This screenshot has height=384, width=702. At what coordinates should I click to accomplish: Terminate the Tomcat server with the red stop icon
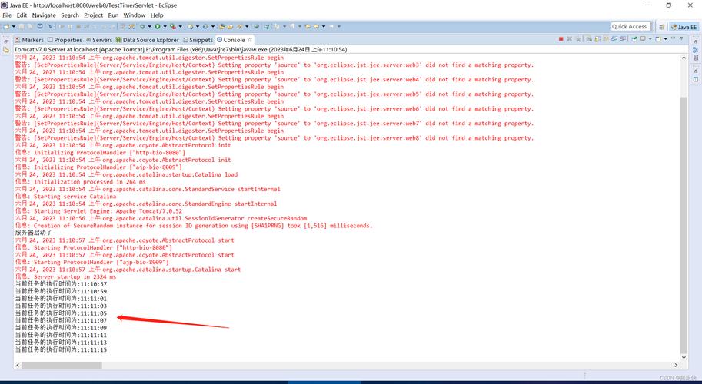[561, 39]
